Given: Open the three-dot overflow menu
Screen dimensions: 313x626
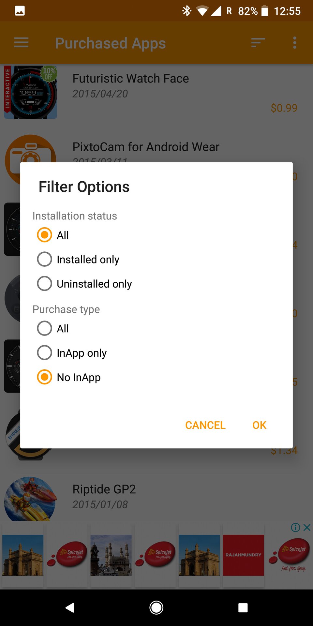Looking at the screenshot, I should click(295, 43).
